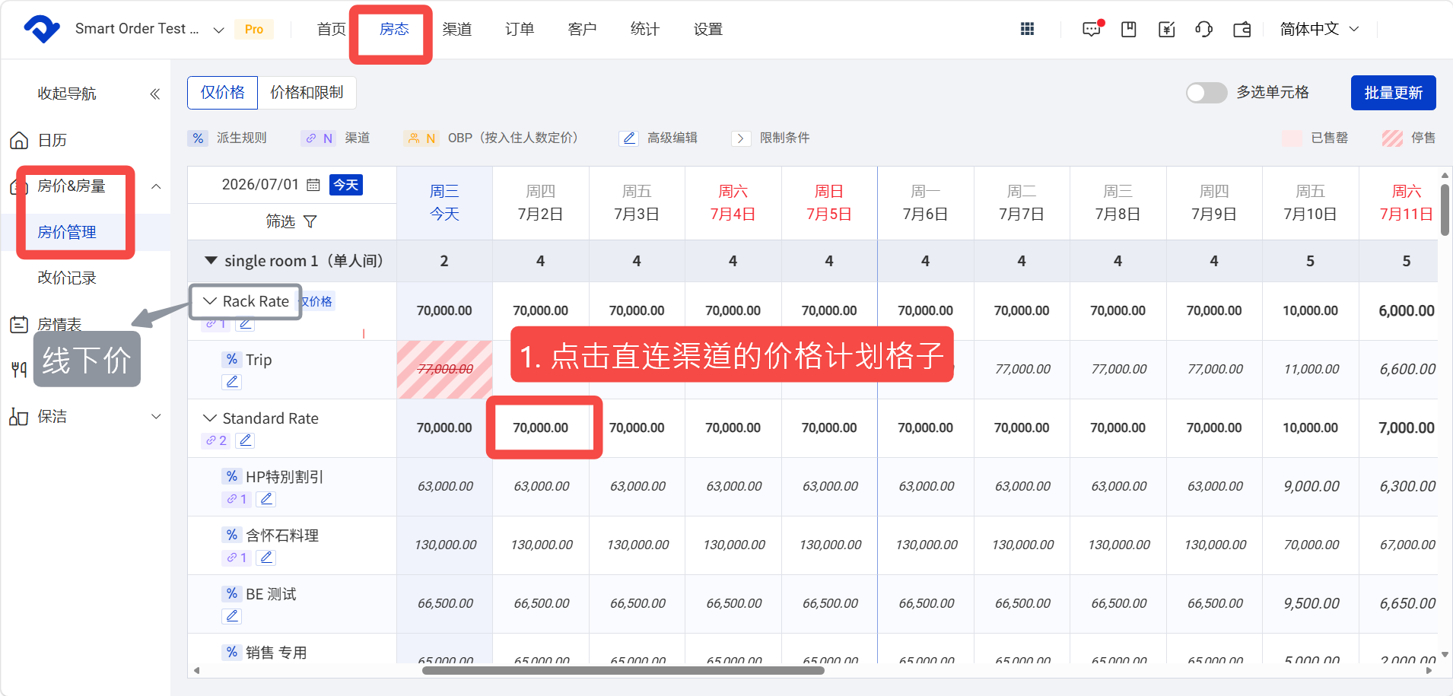Open the 简体中文 language dropdown
The image size is (1453, 696).
click(1319, 29)
